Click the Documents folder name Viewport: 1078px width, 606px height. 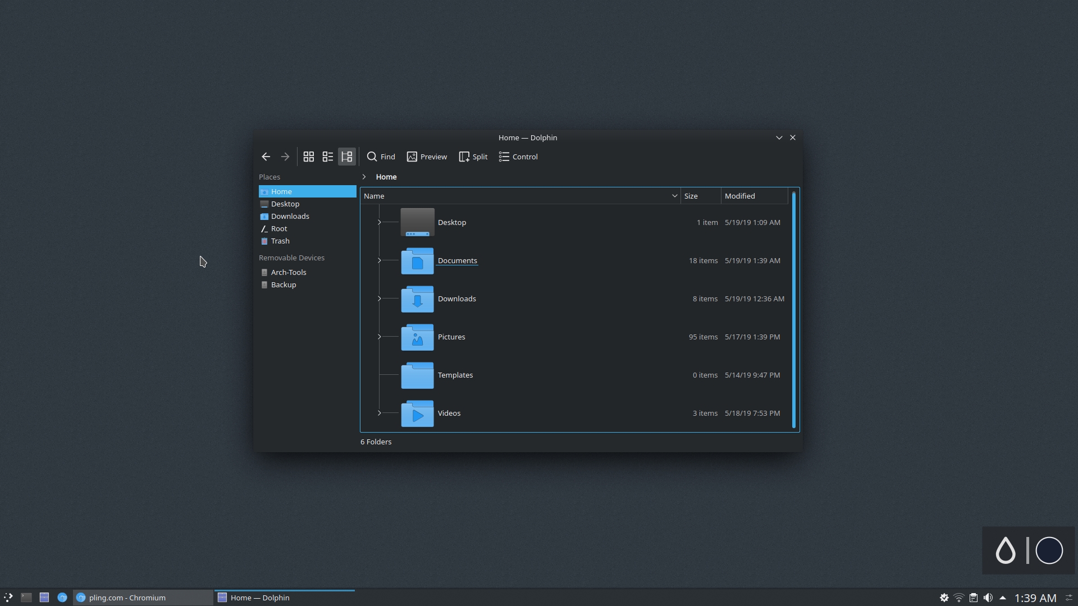point(458,260)
